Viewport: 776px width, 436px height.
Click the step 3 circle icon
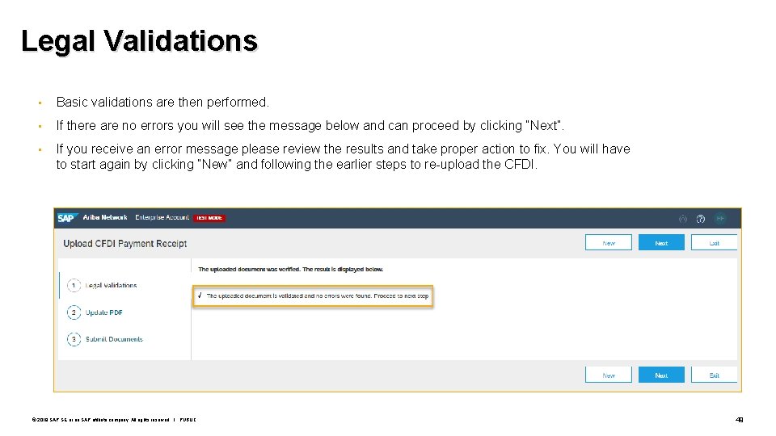point(74,339)
